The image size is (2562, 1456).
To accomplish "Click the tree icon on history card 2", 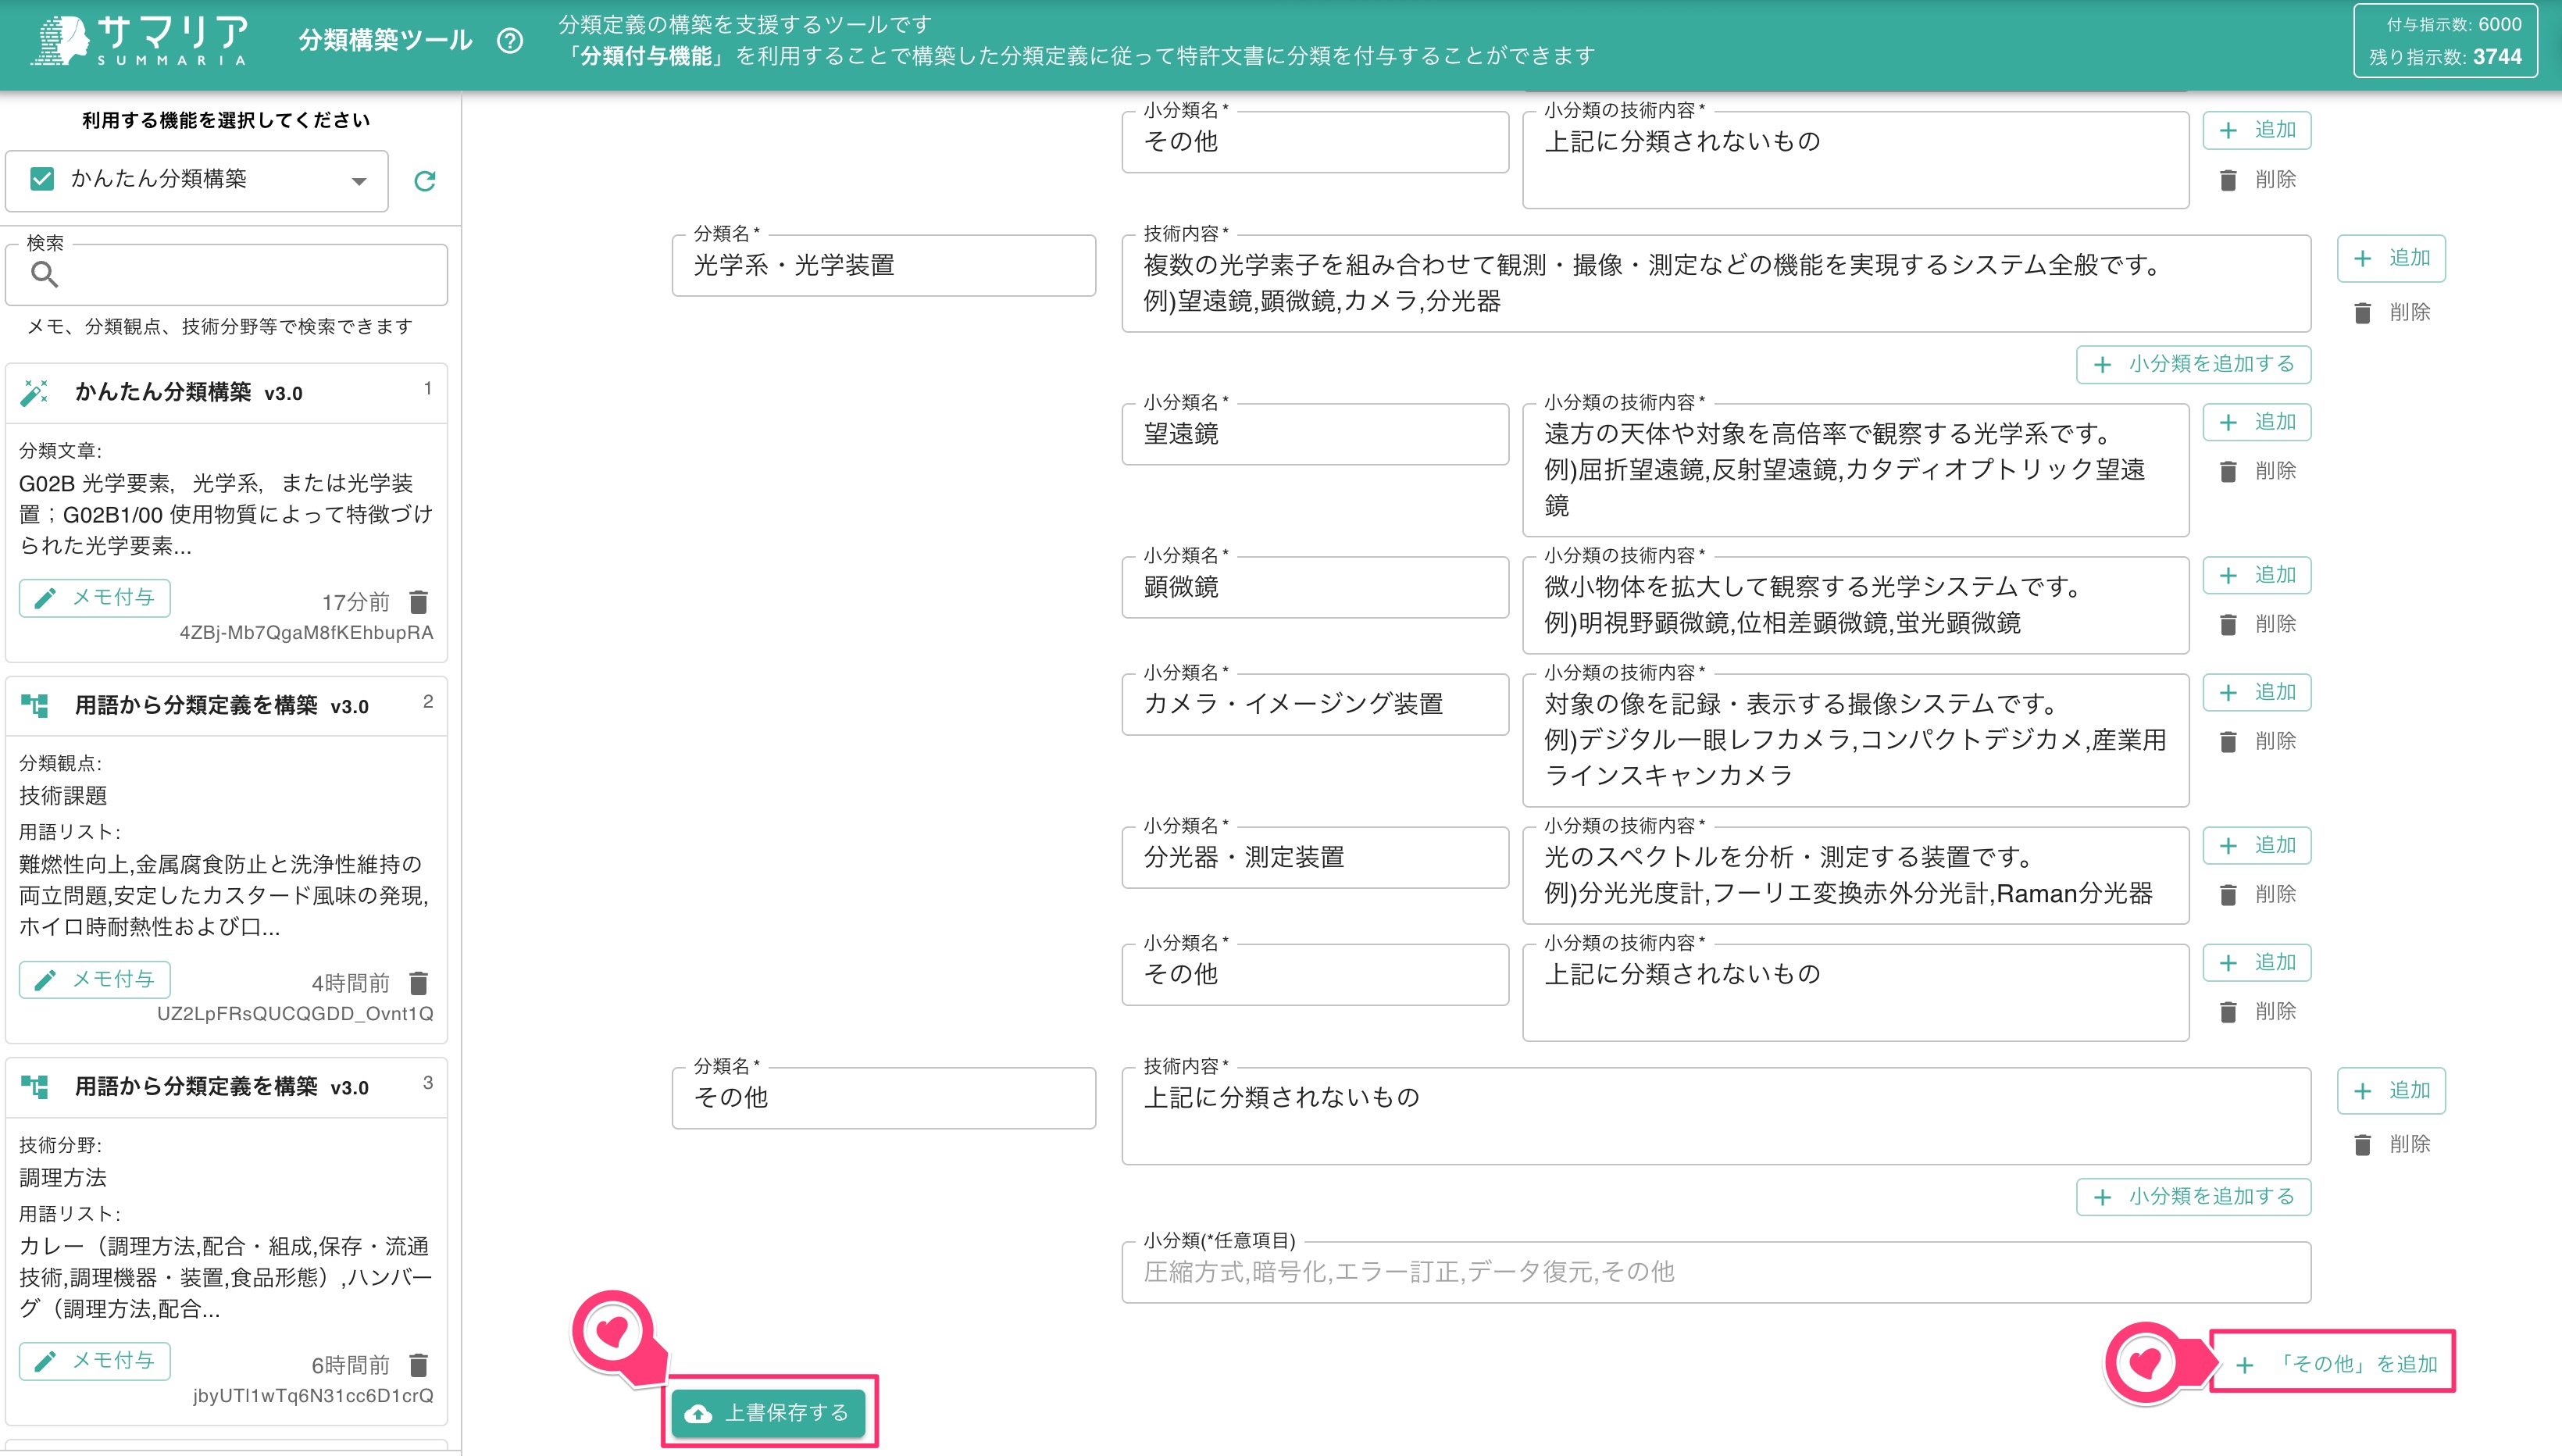I will (x=35, y=706).
